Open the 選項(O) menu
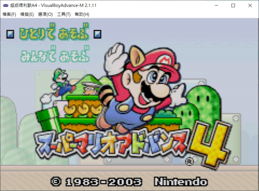 click(x=45, y=14)
